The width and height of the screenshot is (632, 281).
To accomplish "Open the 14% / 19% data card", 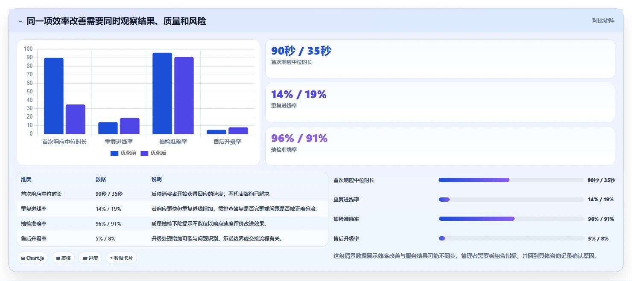I will click(x=440, y=103).
